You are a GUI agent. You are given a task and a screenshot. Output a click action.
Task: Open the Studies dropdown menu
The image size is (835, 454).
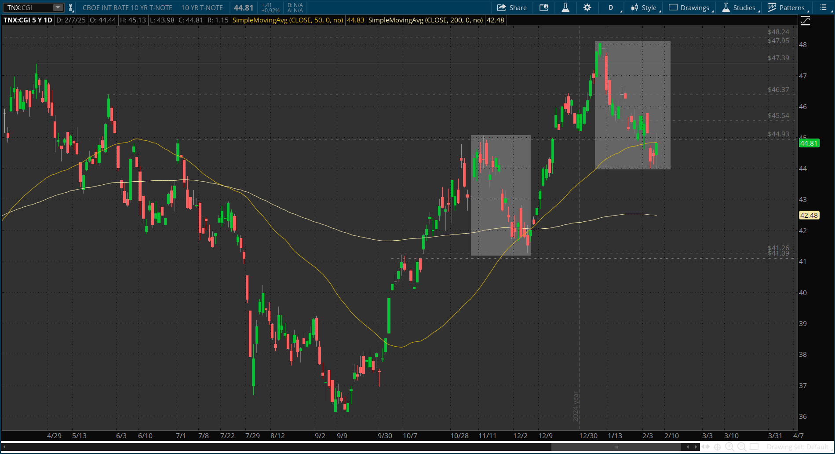point(741,7)
